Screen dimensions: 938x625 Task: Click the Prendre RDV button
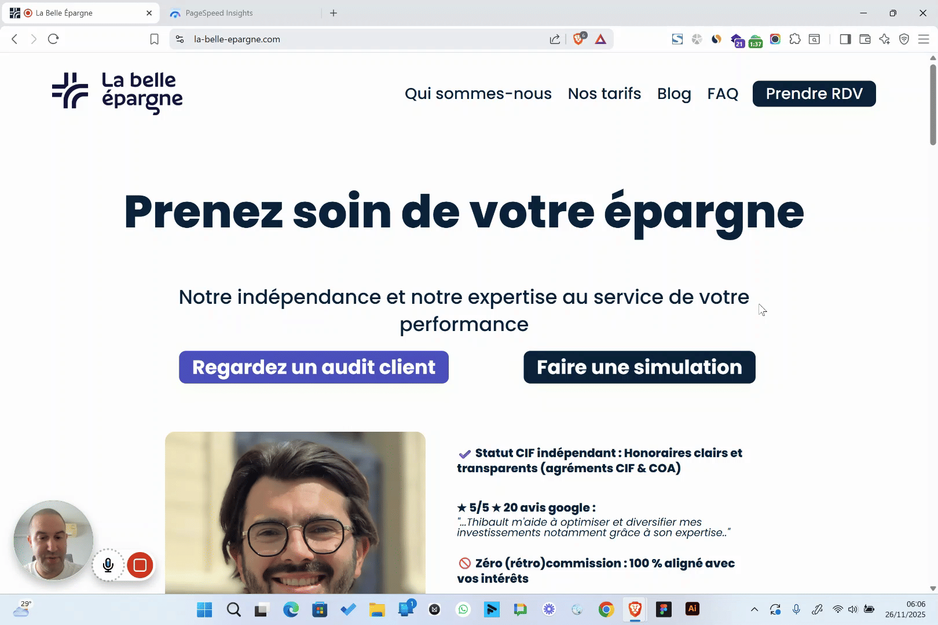tap(814, 94)
